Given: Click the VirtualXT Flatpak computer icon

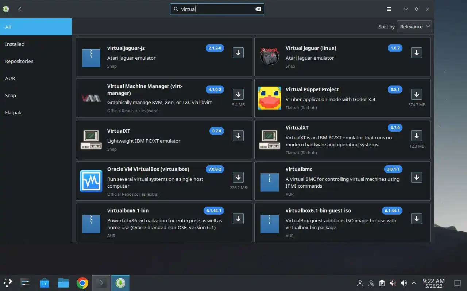Looking at the screenshot, I should click(269, 140).
